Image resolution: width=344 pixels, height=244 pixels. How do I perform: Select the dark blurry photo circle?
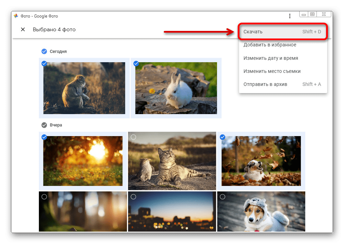click(44, 197)
